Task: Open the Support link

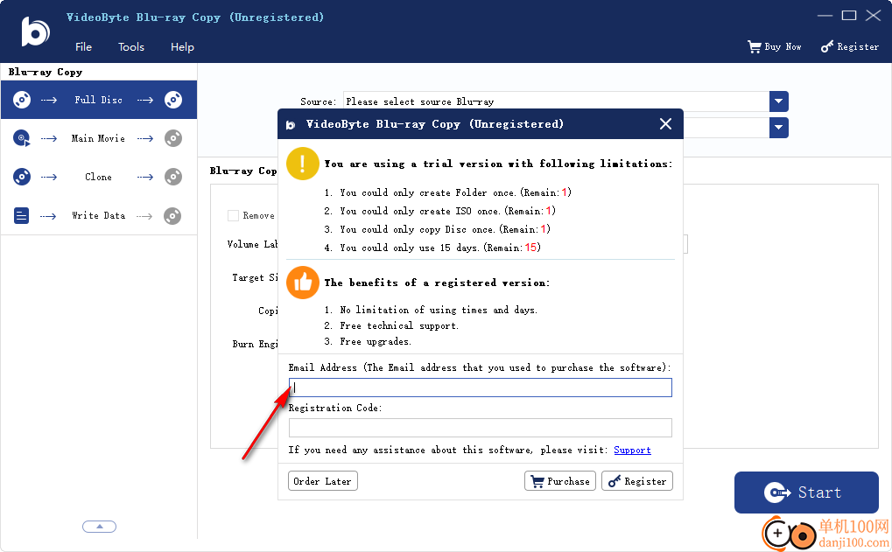Action: point(632,451)
